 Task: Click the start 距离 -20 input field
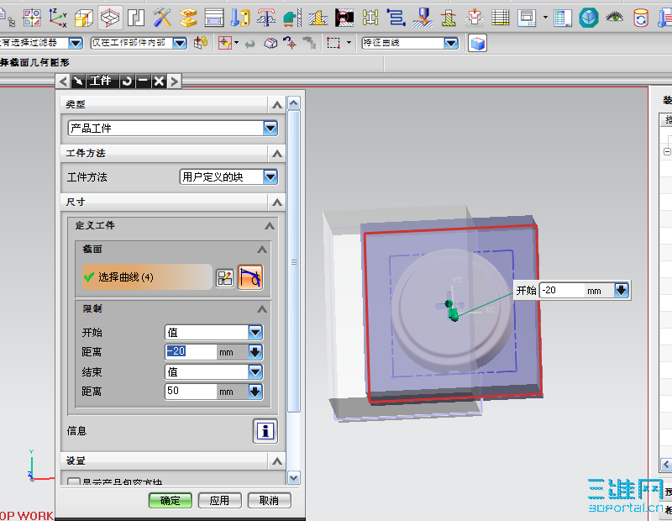[x=191, y=352]
